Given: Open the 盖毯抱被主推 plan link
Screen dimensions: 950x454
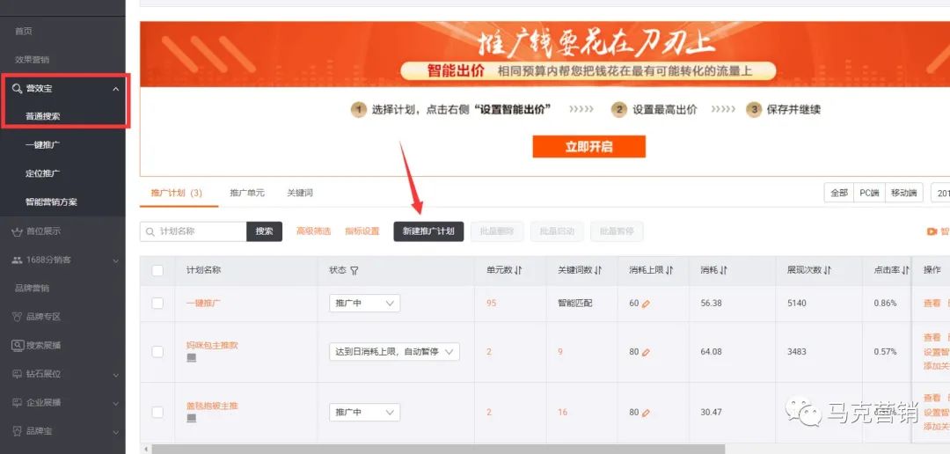Looking at the screenshot, I should (x=212, y=406).
